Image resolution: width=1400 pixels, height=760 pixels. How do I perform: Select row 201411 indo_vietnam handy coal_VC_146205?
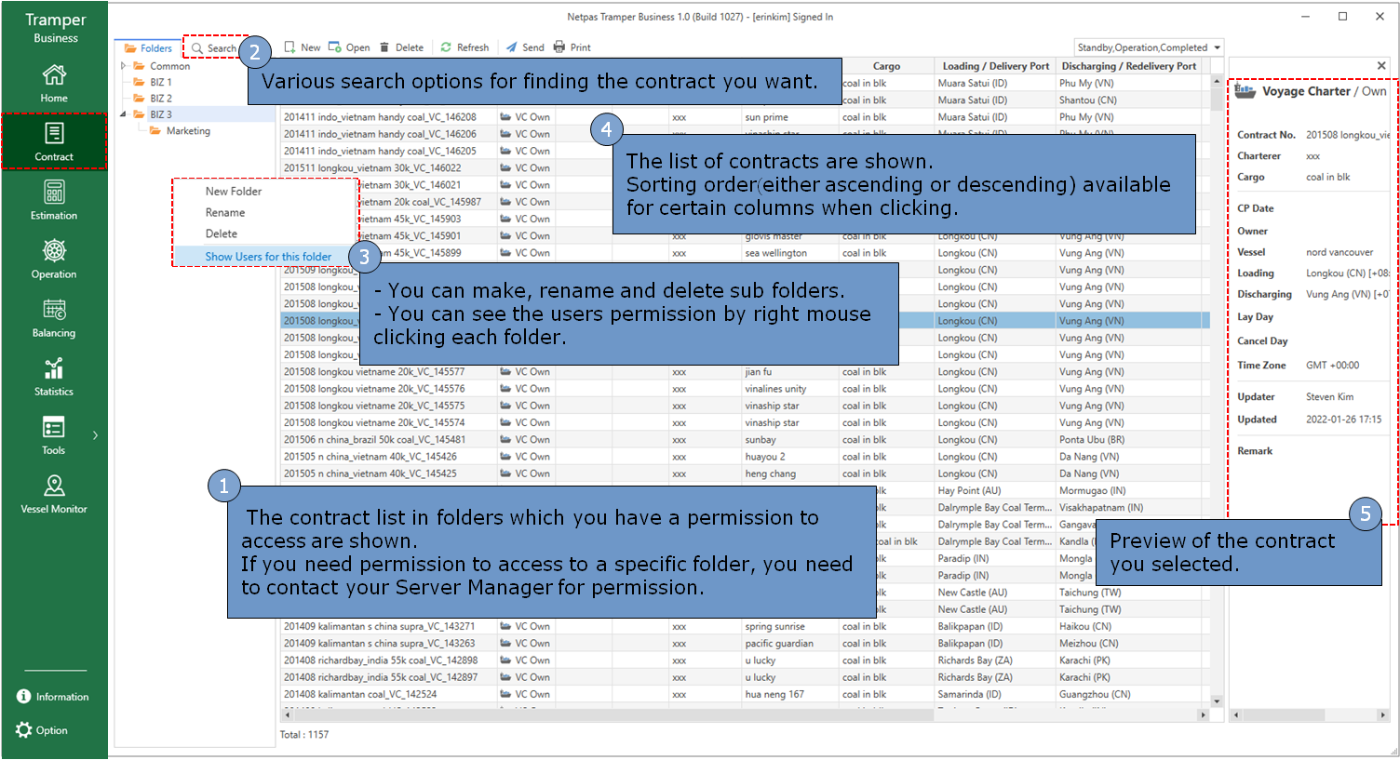pyautogui.click(x=380, y=151)
